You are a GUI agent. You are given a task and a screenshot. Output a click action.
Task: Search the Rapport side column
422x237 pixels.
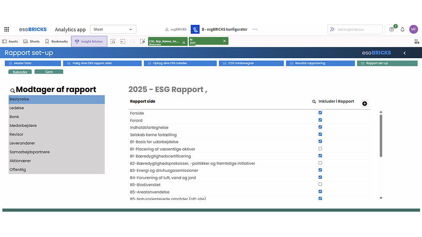coord(314,102)
